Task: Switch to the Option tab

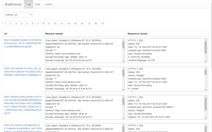Action: click(49, 4)
